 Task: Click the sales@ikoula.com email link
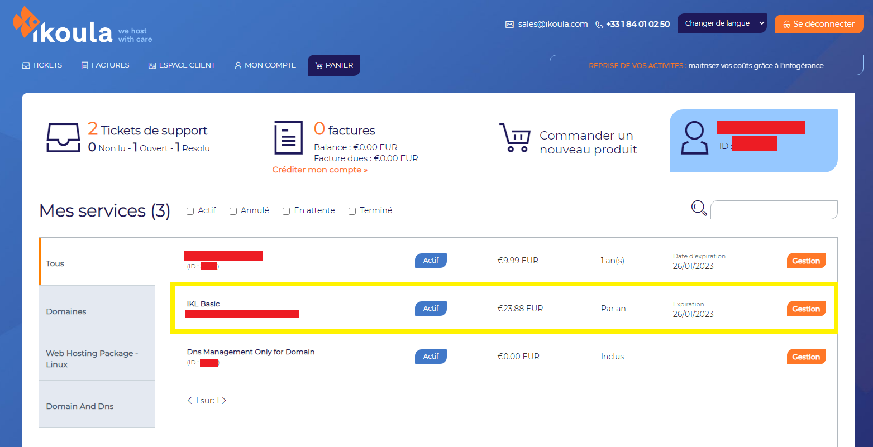(553, 24)
